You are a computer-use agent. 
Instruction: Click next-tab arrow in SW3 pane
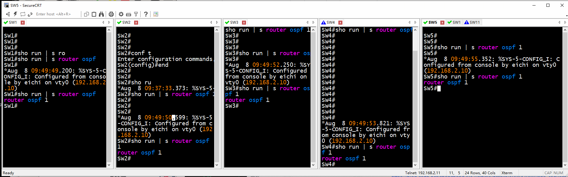pyautogui.click(x=313, y=22)
